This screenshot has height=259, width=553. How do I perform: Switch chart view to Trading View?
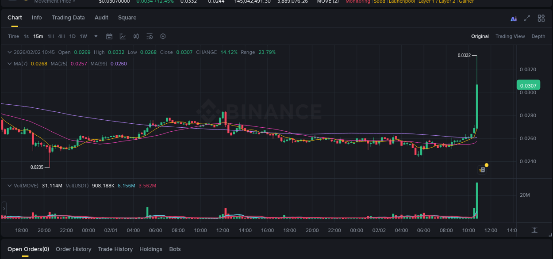[x=510, y=36]
